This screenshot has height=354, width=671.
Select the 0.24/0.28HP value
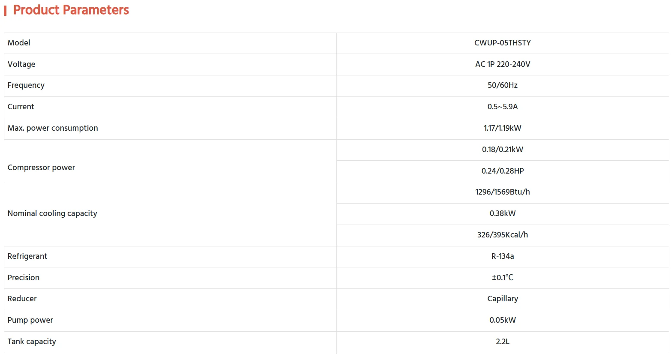click(502, 171)
